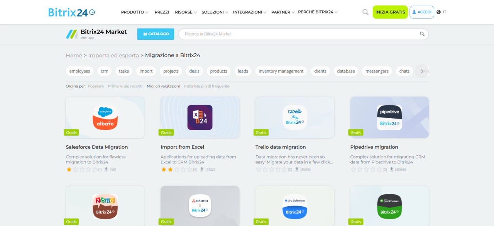
Task: Click the ACCEDI login button
Action: click(x=422, y=12)
